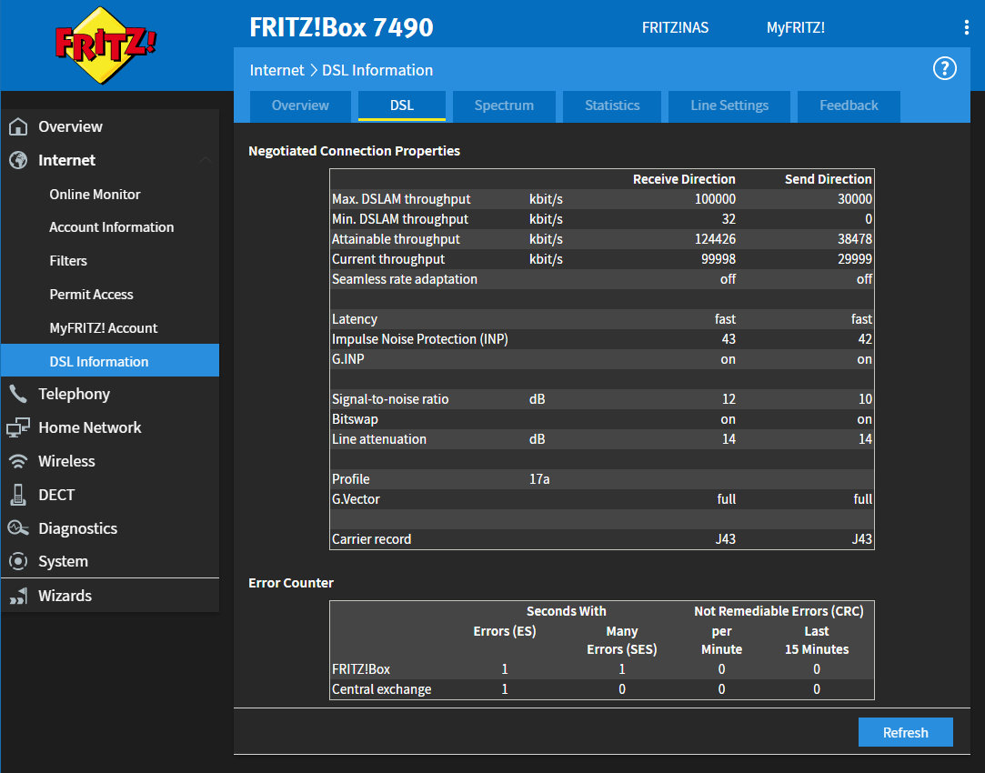This screenshot has width=985, height=773.
Task: Click the Line attenuation row label
Action: pyautogui.click(x=378, y=439)
